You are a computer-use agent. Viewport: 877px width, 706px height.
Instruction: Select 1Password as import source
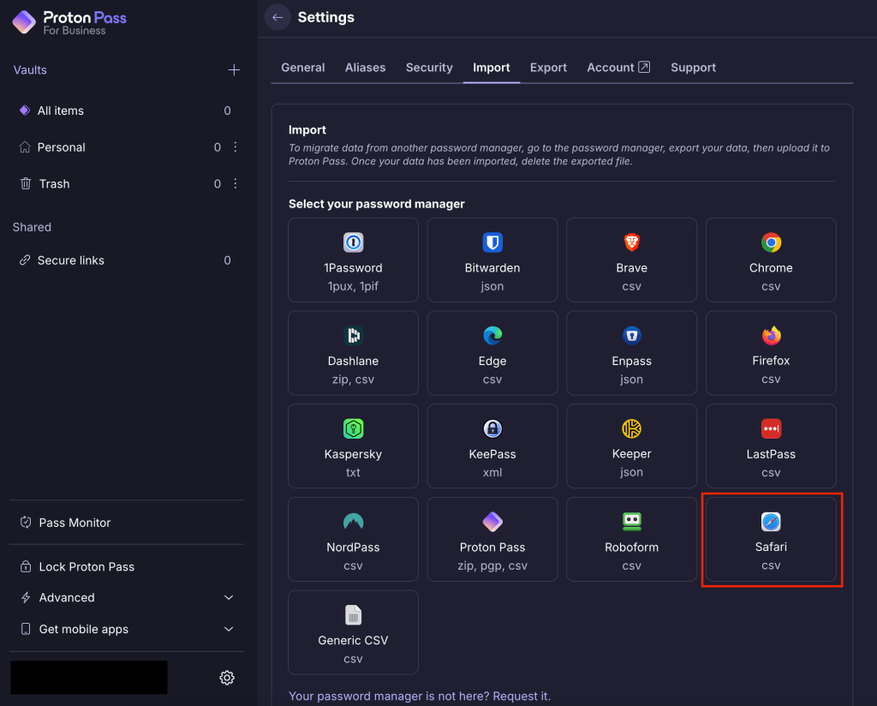[x=353, y=260]
